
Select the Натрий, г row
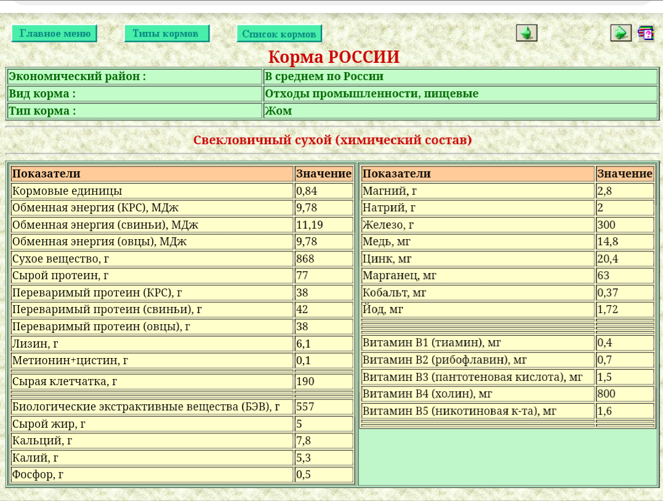(508, 208)
